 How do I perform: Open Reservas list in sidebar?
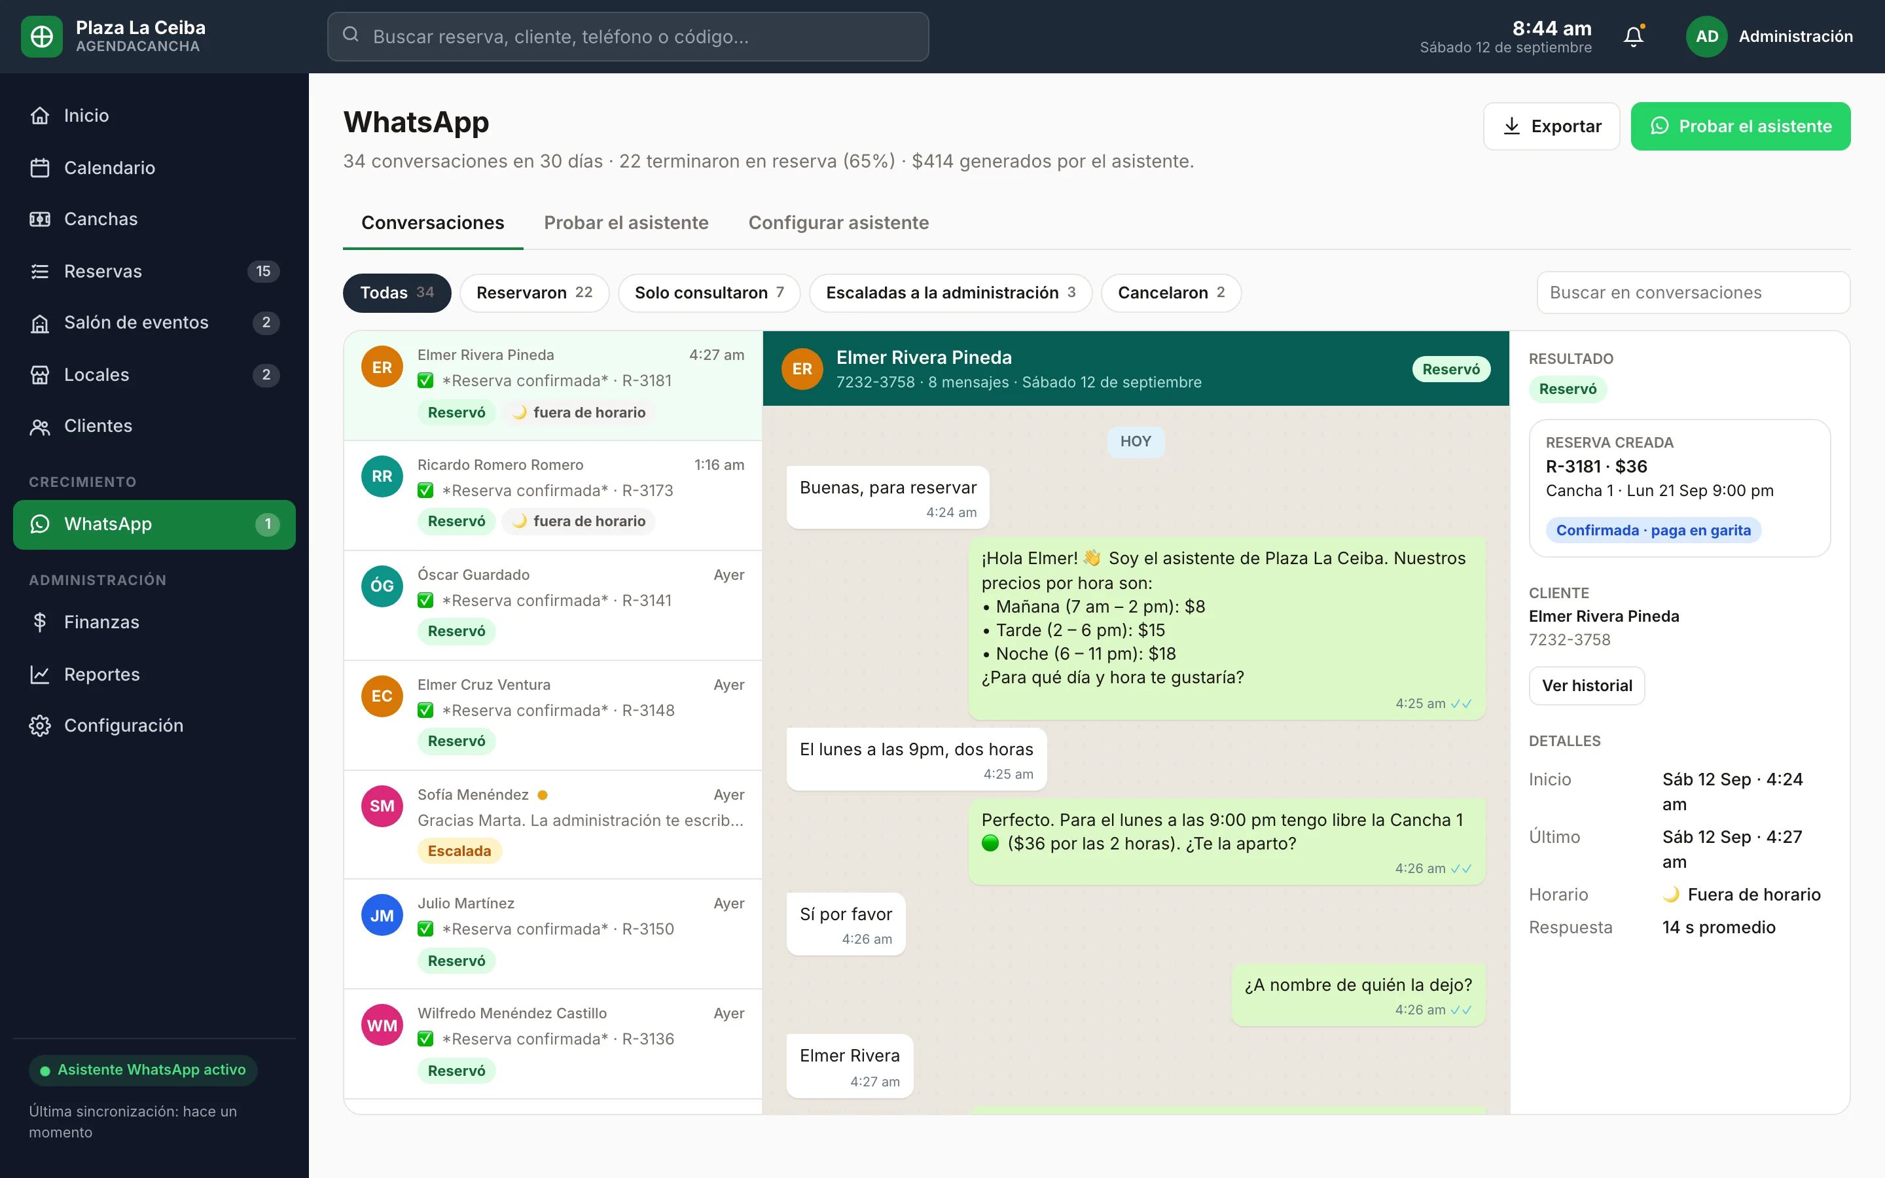point(154,271)
